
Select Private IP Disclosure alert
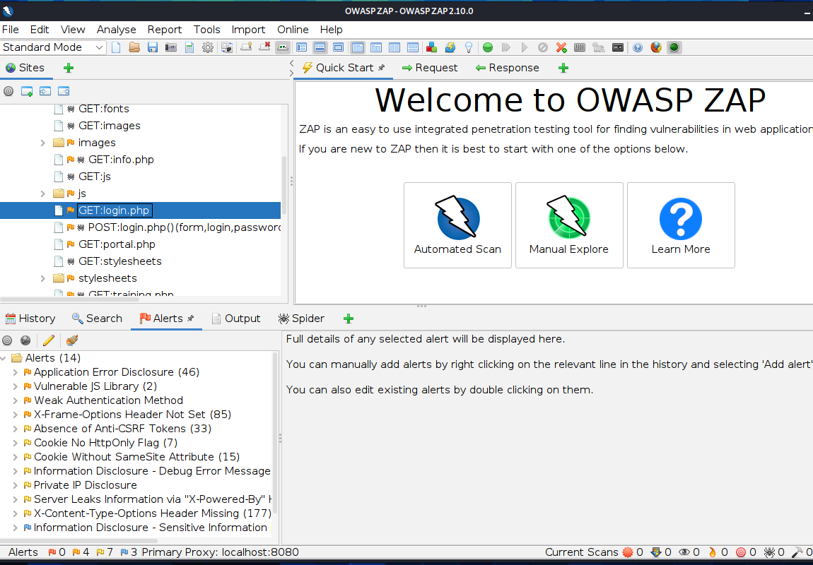pyautogui.click(x=85, y=485)
